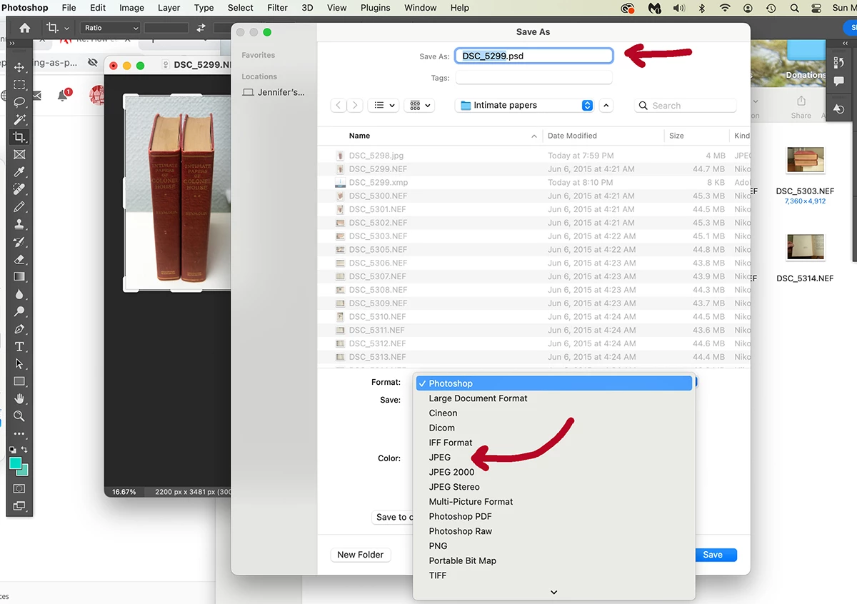The height and width of the screenshot is (604, 857).
Task: Open the crop tool preset picker
Action: [x=57, y=28]
